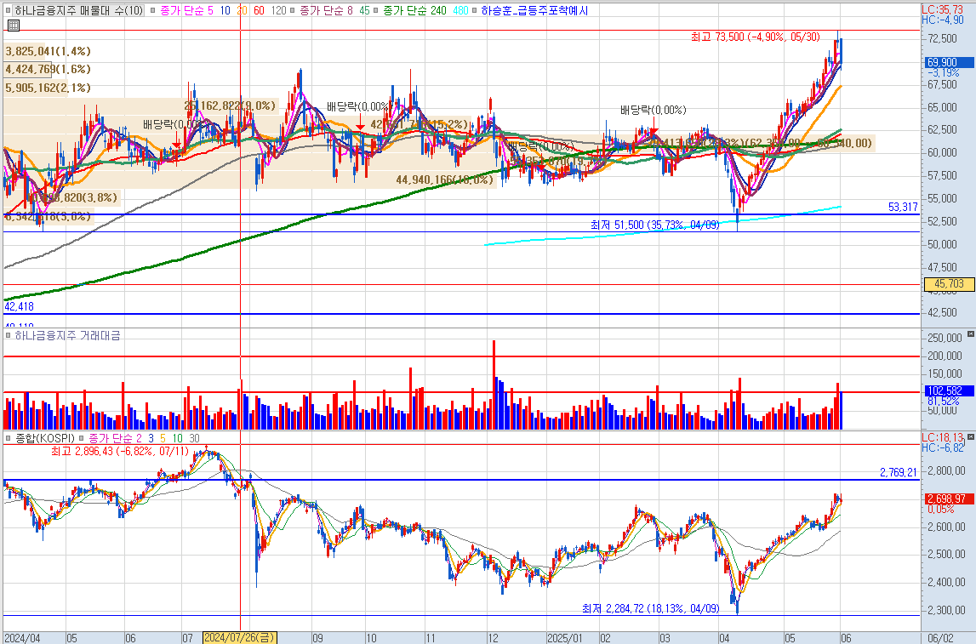Screen dimensions: 976x644
Task: Click the 250,000 volume axis label
Action: pyautogui.click(x=945, y=338)
